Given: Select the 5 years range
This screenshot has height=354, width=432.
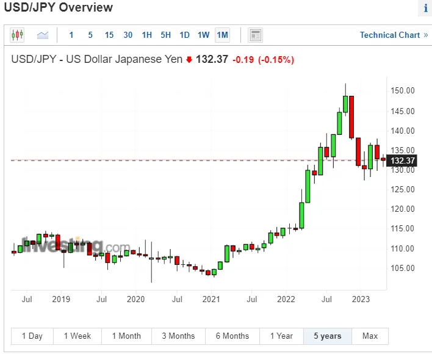Looking at the screenshot, I should (x=328, y=336).
